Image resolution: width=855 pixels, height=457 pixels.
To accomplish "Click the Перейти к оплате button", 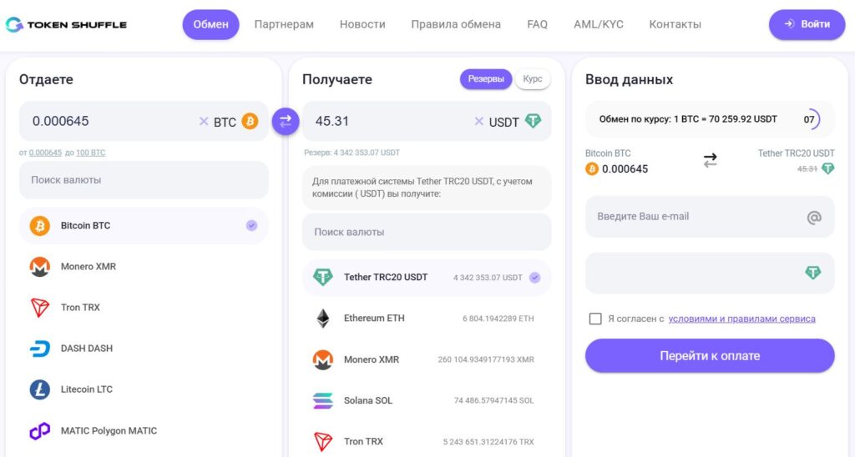I will click(x=710, y=356).
